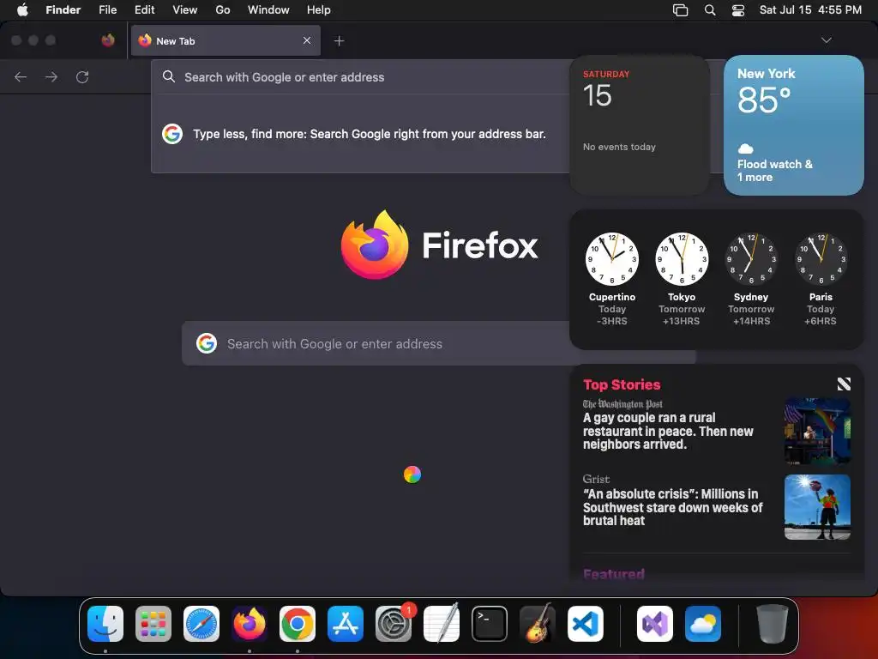Click the new tab page Google search box
This screenshot has height=659, width=878.
click(x=439, y=343)
